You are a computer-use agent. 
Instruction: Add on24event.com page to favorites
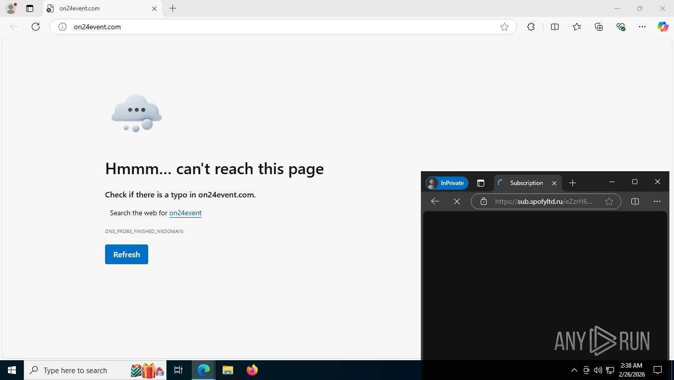(505, 27)
